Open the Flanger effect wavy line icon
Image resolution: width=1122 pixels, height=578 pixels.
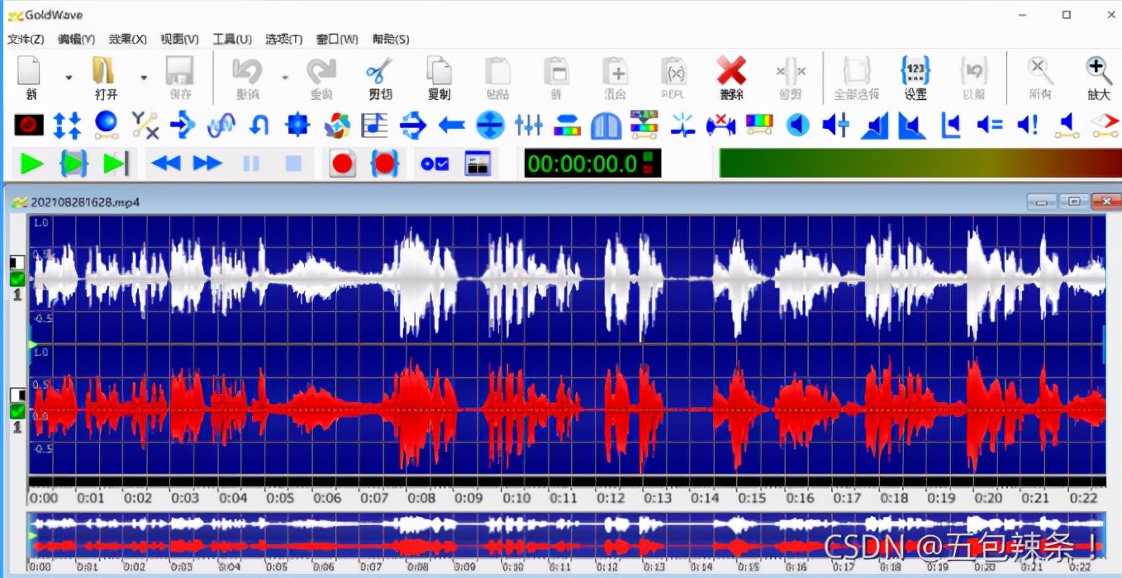tap(221, 126)
